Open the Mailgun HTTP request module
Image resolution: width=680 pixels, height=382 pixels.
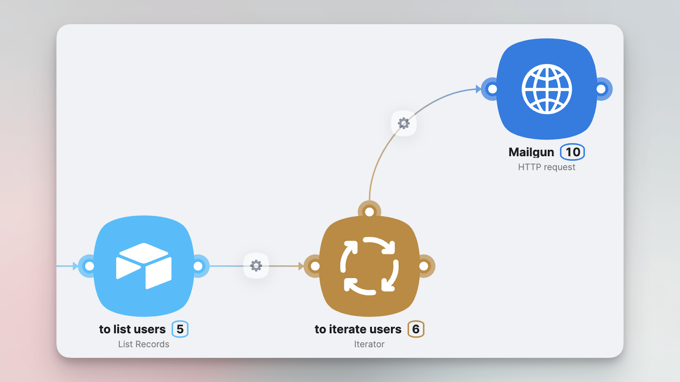point(547,89)
